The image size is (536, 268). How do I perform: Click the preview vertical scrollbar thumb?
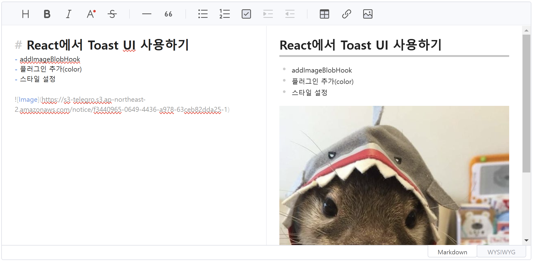[526, 103]
